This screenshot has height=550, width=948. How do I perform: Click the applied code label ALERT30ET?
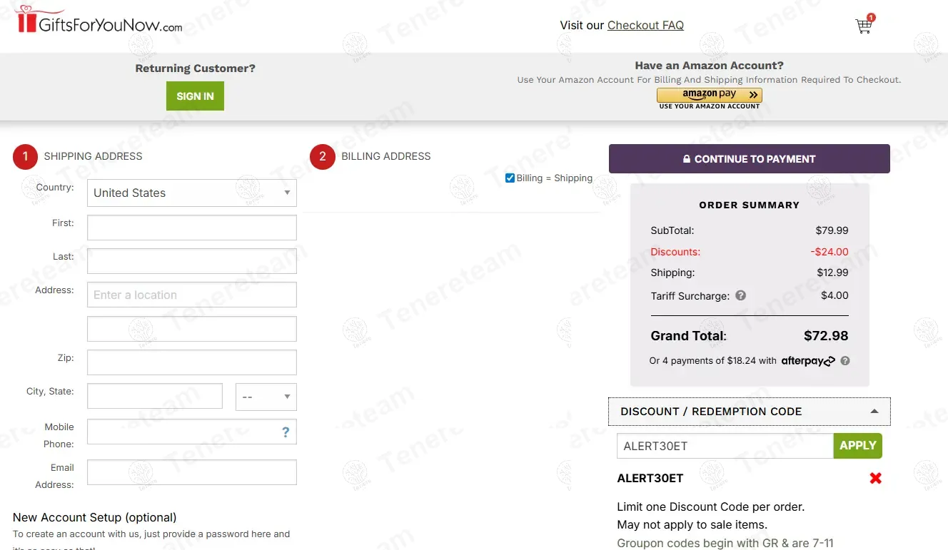click(x=650, y=478)
